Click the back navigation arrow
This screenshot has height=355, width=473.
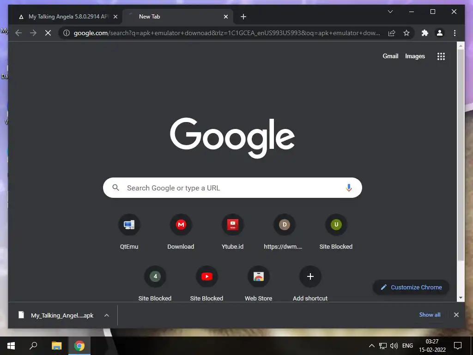click(18, 33)
